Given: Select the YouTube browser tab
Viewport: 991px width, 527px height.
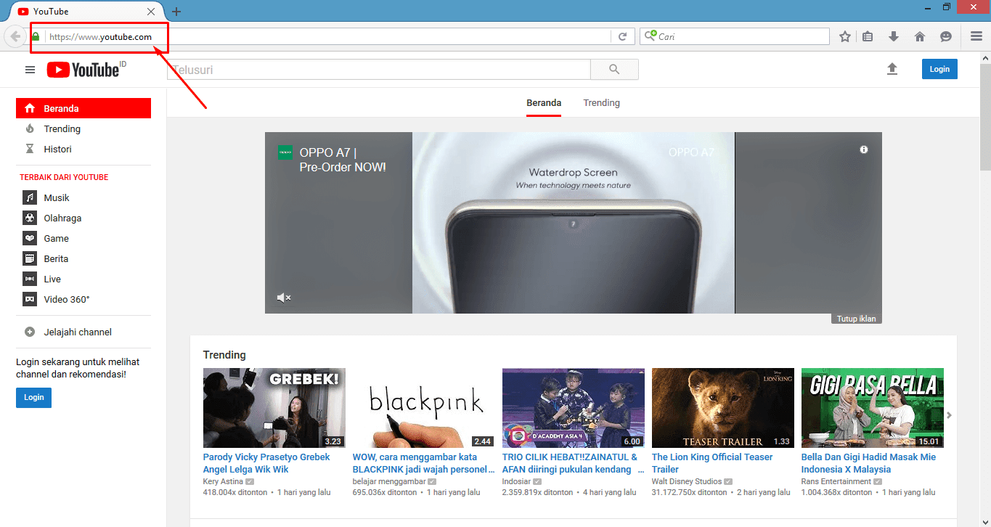Looking at the screenshot, I should point(86,12).
